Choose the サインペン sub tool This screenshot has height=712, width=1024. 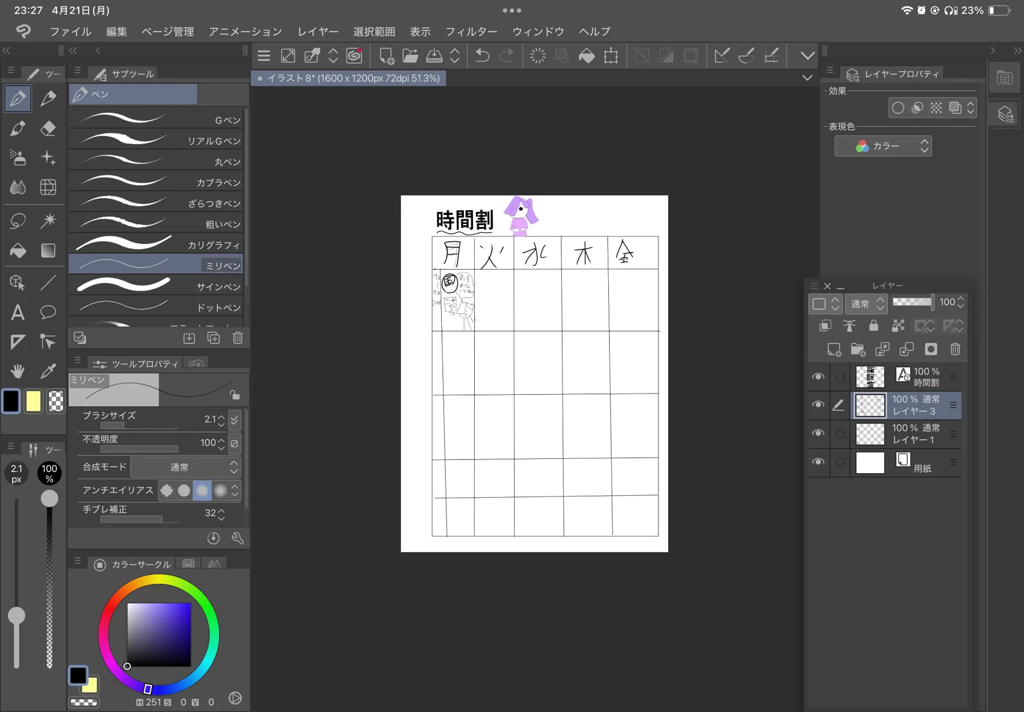(x=156, y=286)
